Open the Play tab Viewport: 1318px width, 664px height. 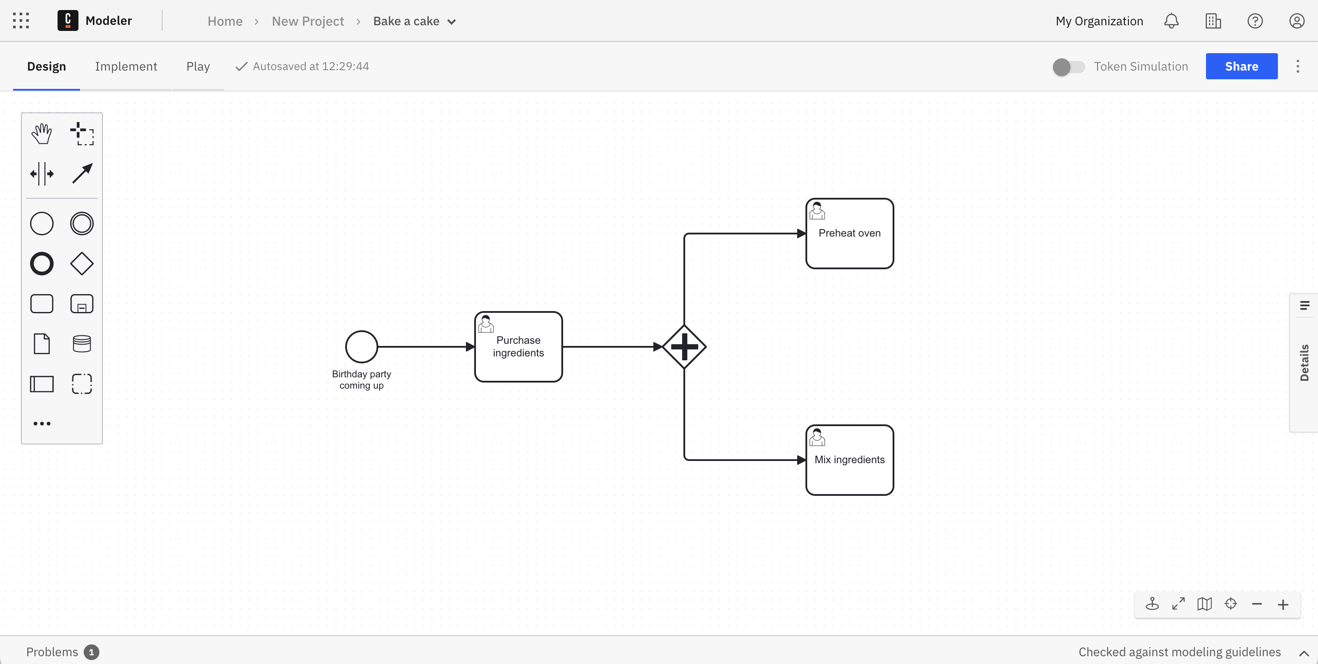(198, 66)
